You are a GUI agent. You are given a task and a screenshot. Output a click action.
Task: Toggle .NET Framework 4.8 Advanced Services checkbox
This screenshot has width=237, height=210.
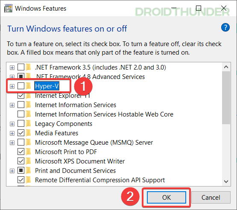pyautogui.click(x=21, y=76)
